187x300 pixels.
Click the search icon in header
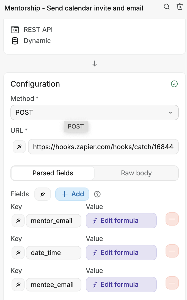167,7
